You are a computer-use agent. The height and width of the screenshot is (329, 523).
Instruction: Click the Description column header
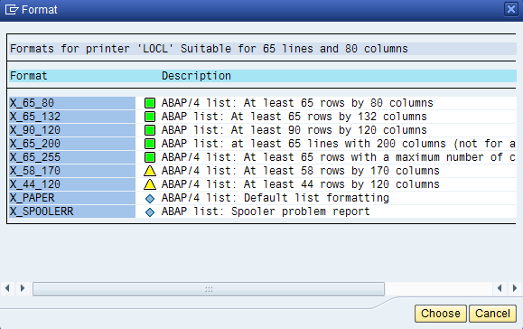coord(196,76)
